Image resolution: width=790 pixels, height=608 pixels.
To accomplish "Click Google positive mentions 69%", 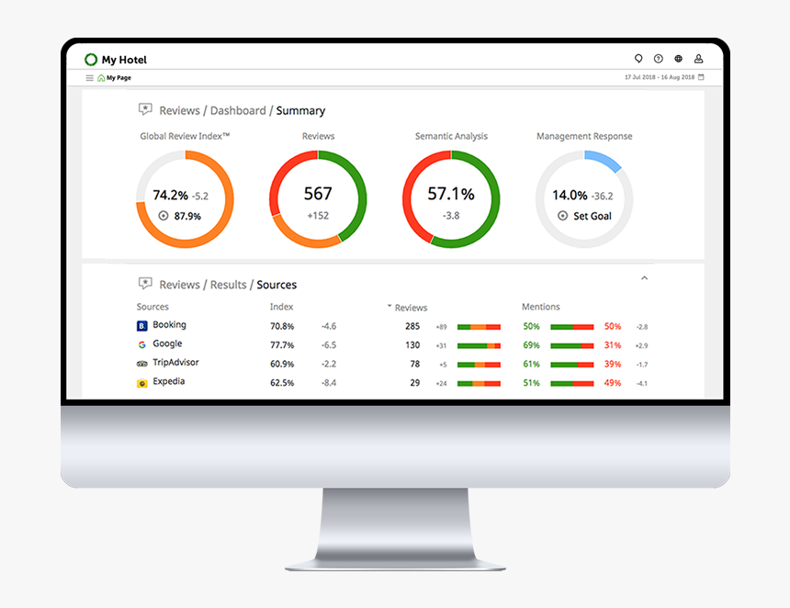I will (531, 345).
